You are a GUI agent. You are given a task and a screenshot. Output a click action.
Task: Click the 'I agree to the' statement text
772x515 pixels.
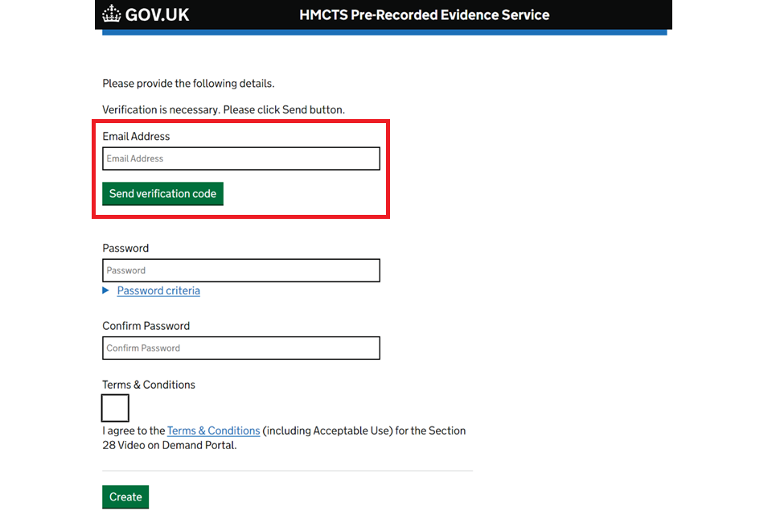point(133,431)
